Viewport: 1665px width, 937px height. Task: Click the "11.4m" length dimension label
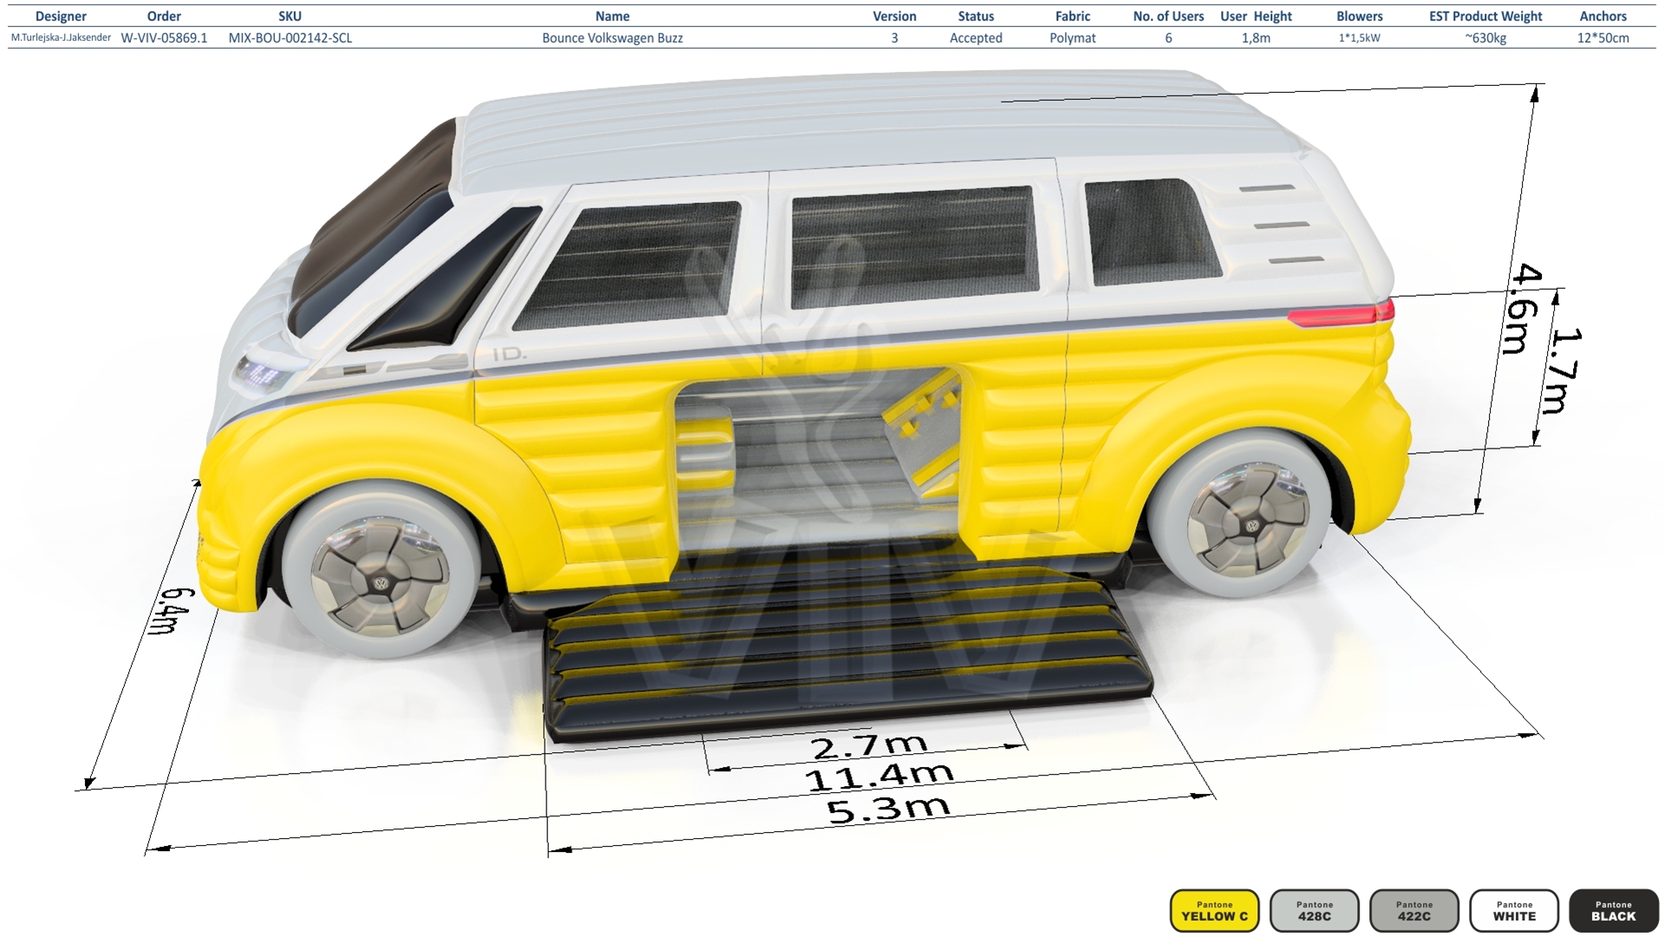(x=879, y=776)
